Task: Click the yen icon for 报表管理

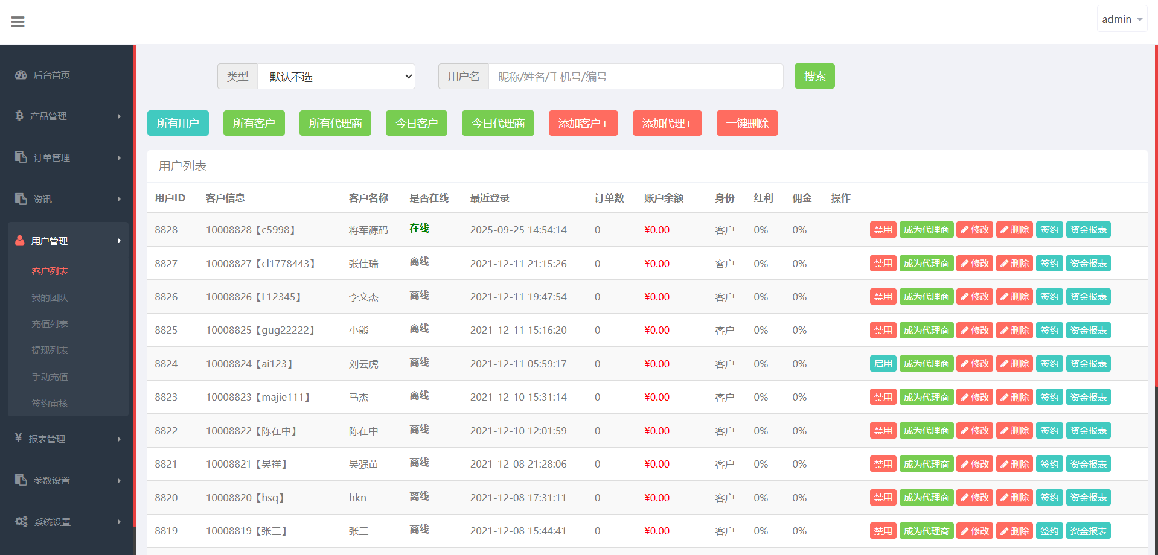Action: pos(19,438)
